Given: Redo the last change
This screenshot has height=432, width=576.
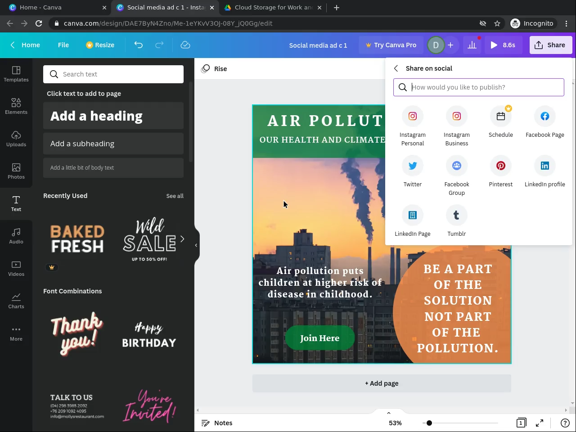Looking at the screenshot, I should click(x=159, y=45).
